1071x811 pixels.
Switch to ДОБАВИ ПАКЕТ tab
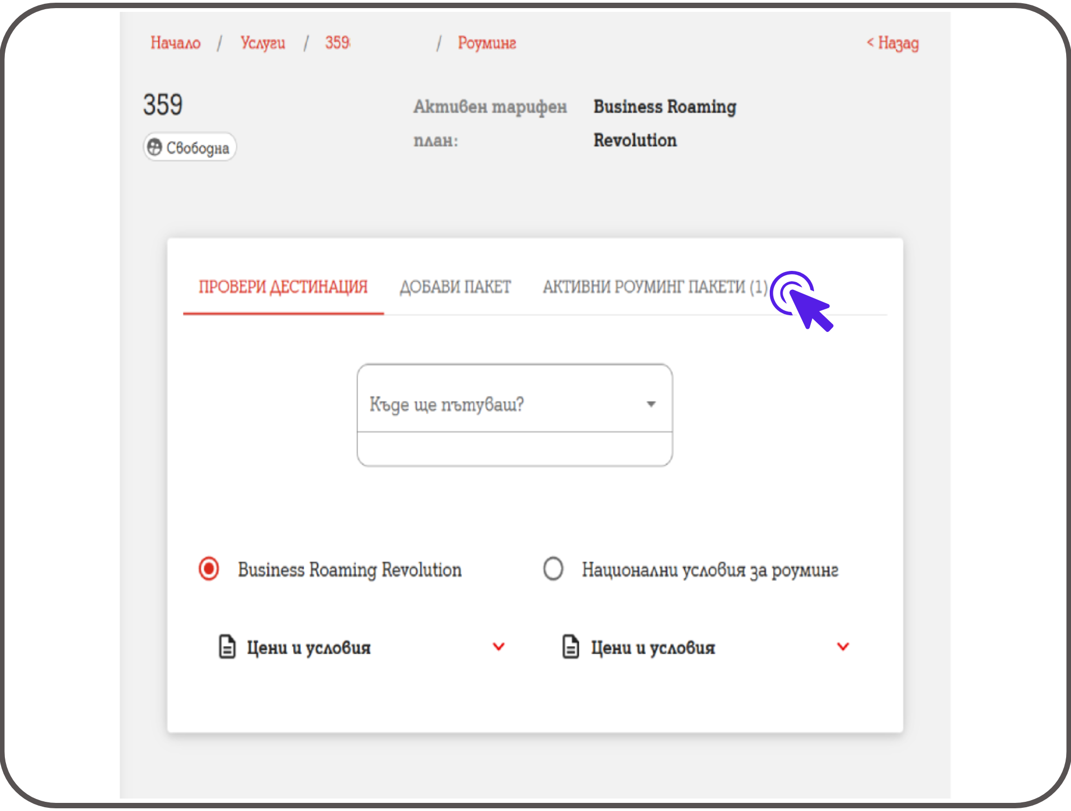pos(455,287)
